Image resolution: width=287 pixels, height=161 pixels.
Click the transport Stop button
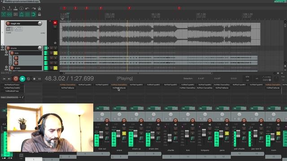pos(34,79)
